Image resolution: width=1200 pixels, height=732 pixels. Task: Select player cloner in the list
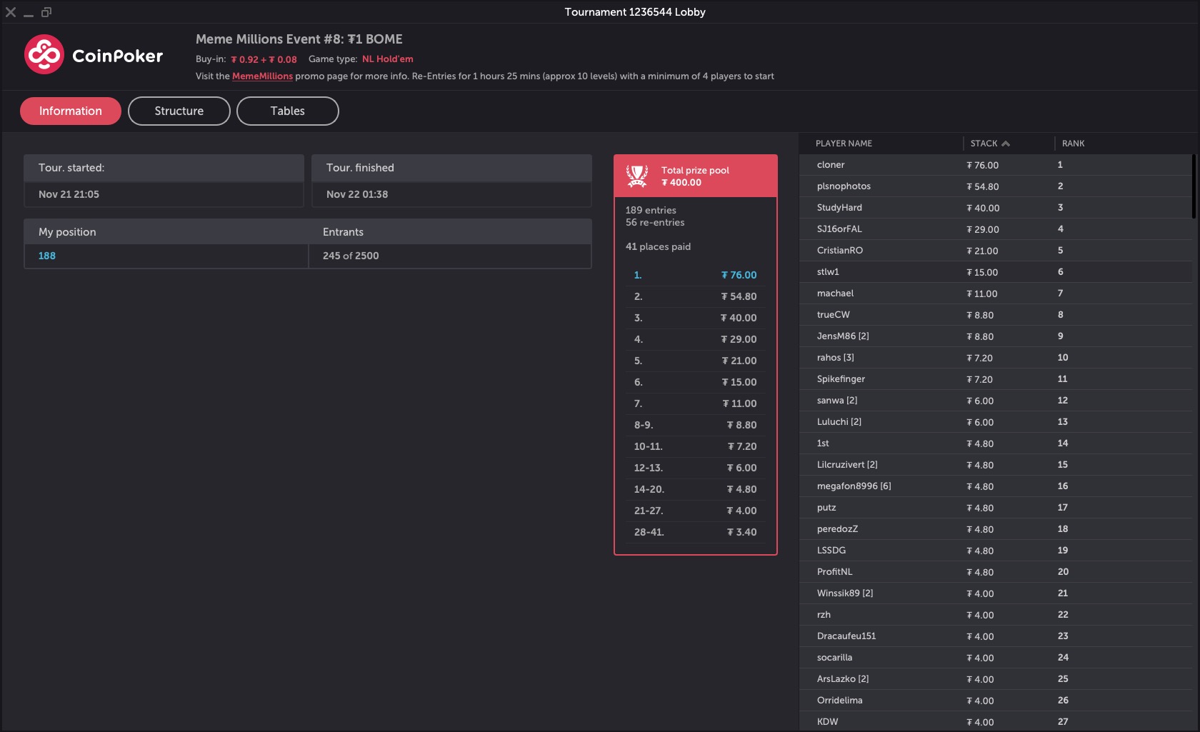[x=831, y=165]
